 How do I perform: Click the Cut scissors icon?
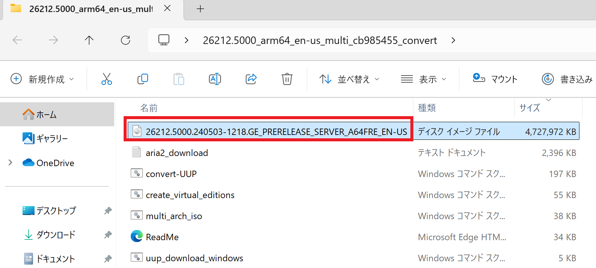tap(107, 79)
